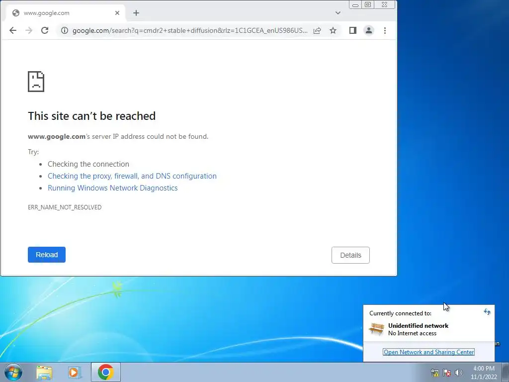Click the forward navigation arrow

coord(29,30)
